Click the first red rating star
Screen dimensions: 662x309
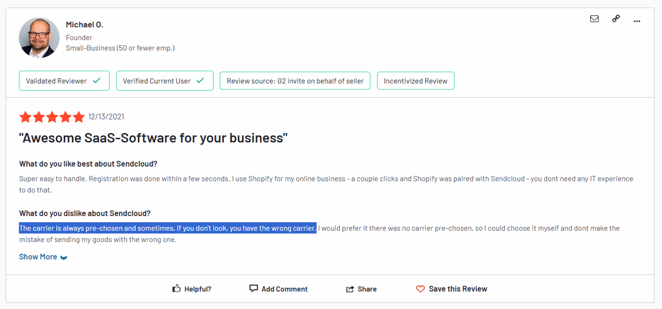[x=25, y=117]
